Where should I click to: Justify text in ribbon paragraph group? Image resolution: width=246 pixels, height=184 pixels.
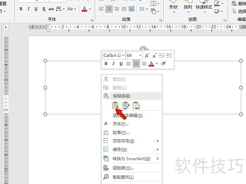[x=124, y=9]
